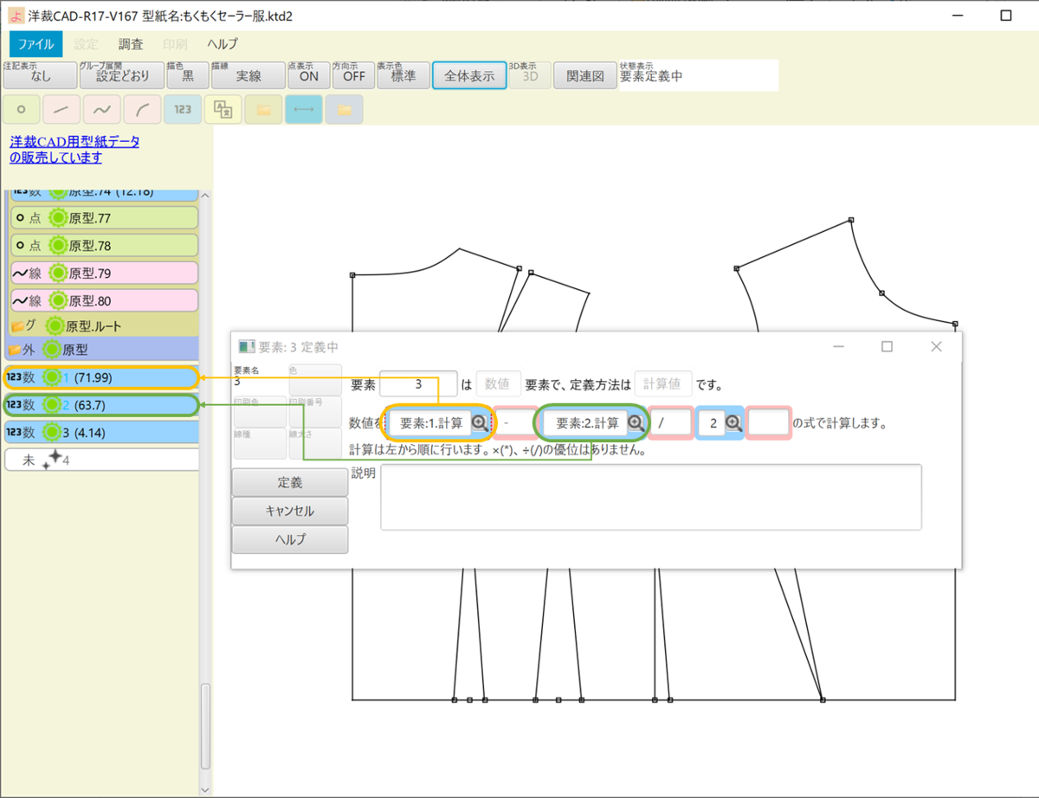Click green gear icon of element 1 (71.99)

point(53,377)
